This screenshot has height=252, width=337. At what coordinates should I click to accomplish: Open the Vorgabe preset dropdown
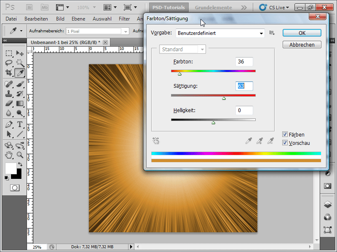[220, 33]
